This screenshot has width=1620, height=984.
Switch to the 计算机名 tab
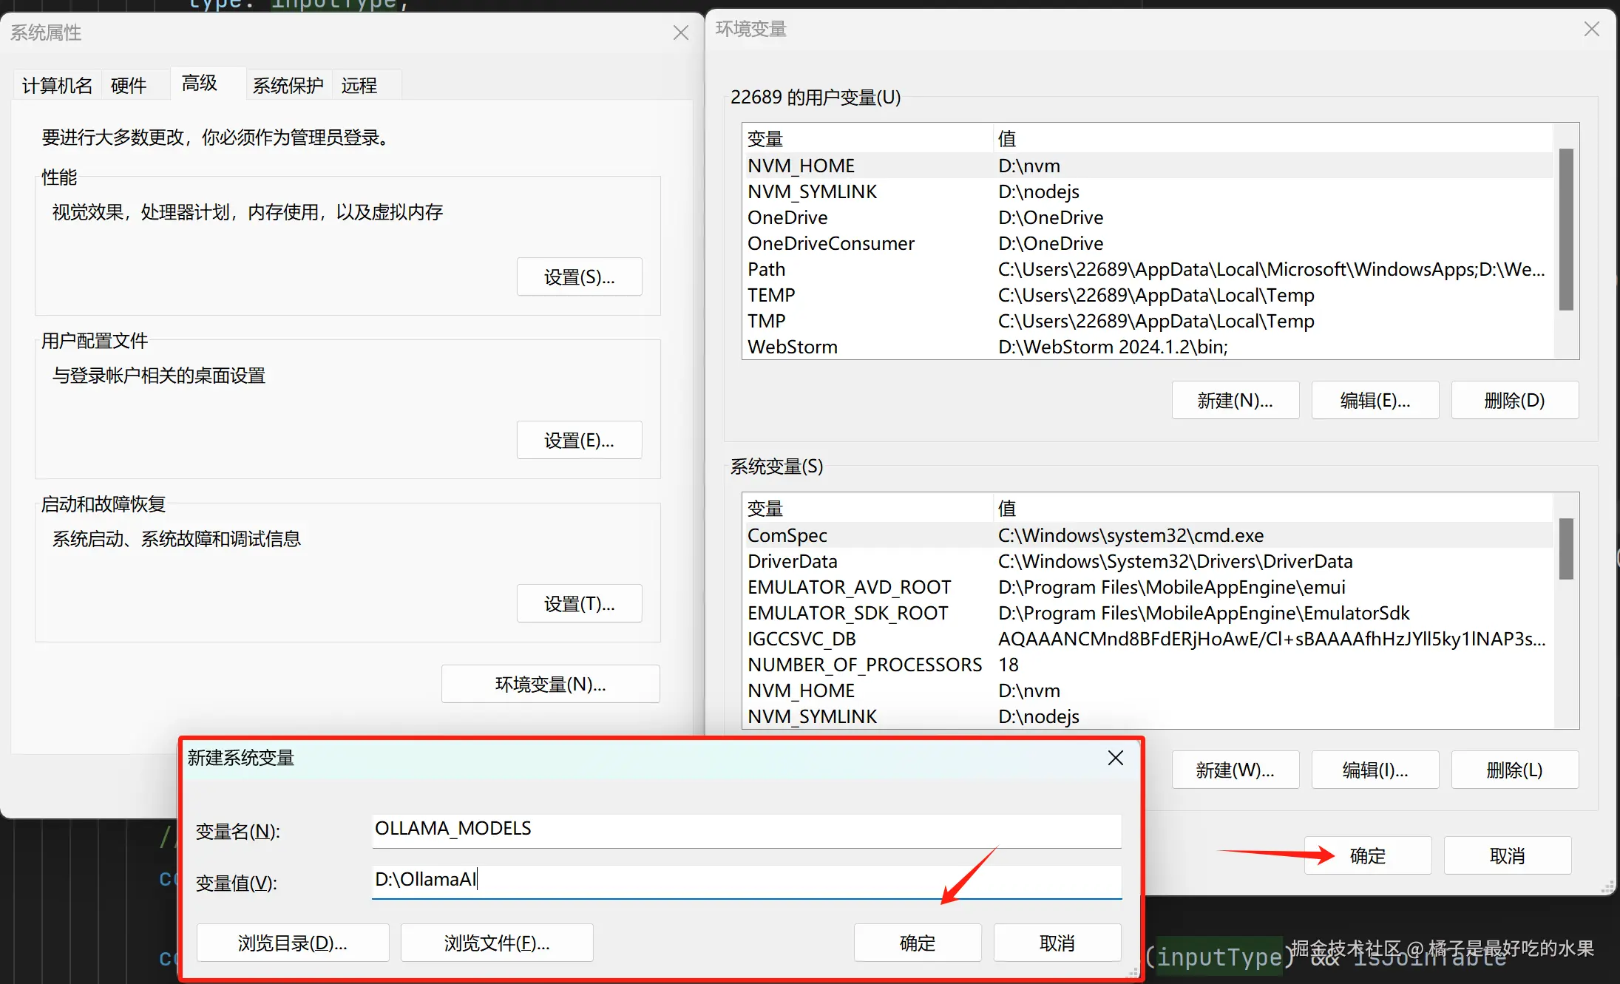[57, 86]
